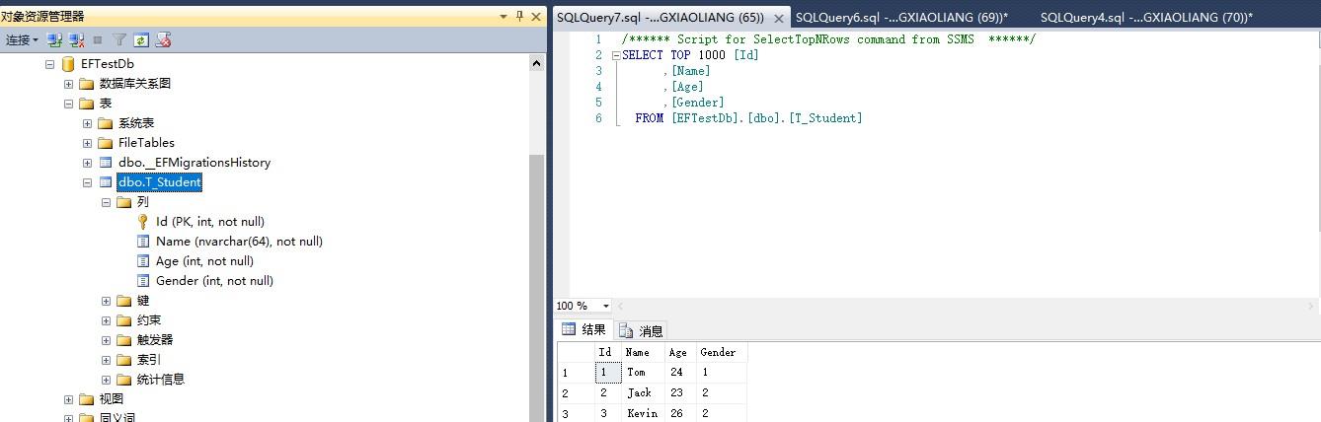Click the 视图 folder icon

(87, 399)
